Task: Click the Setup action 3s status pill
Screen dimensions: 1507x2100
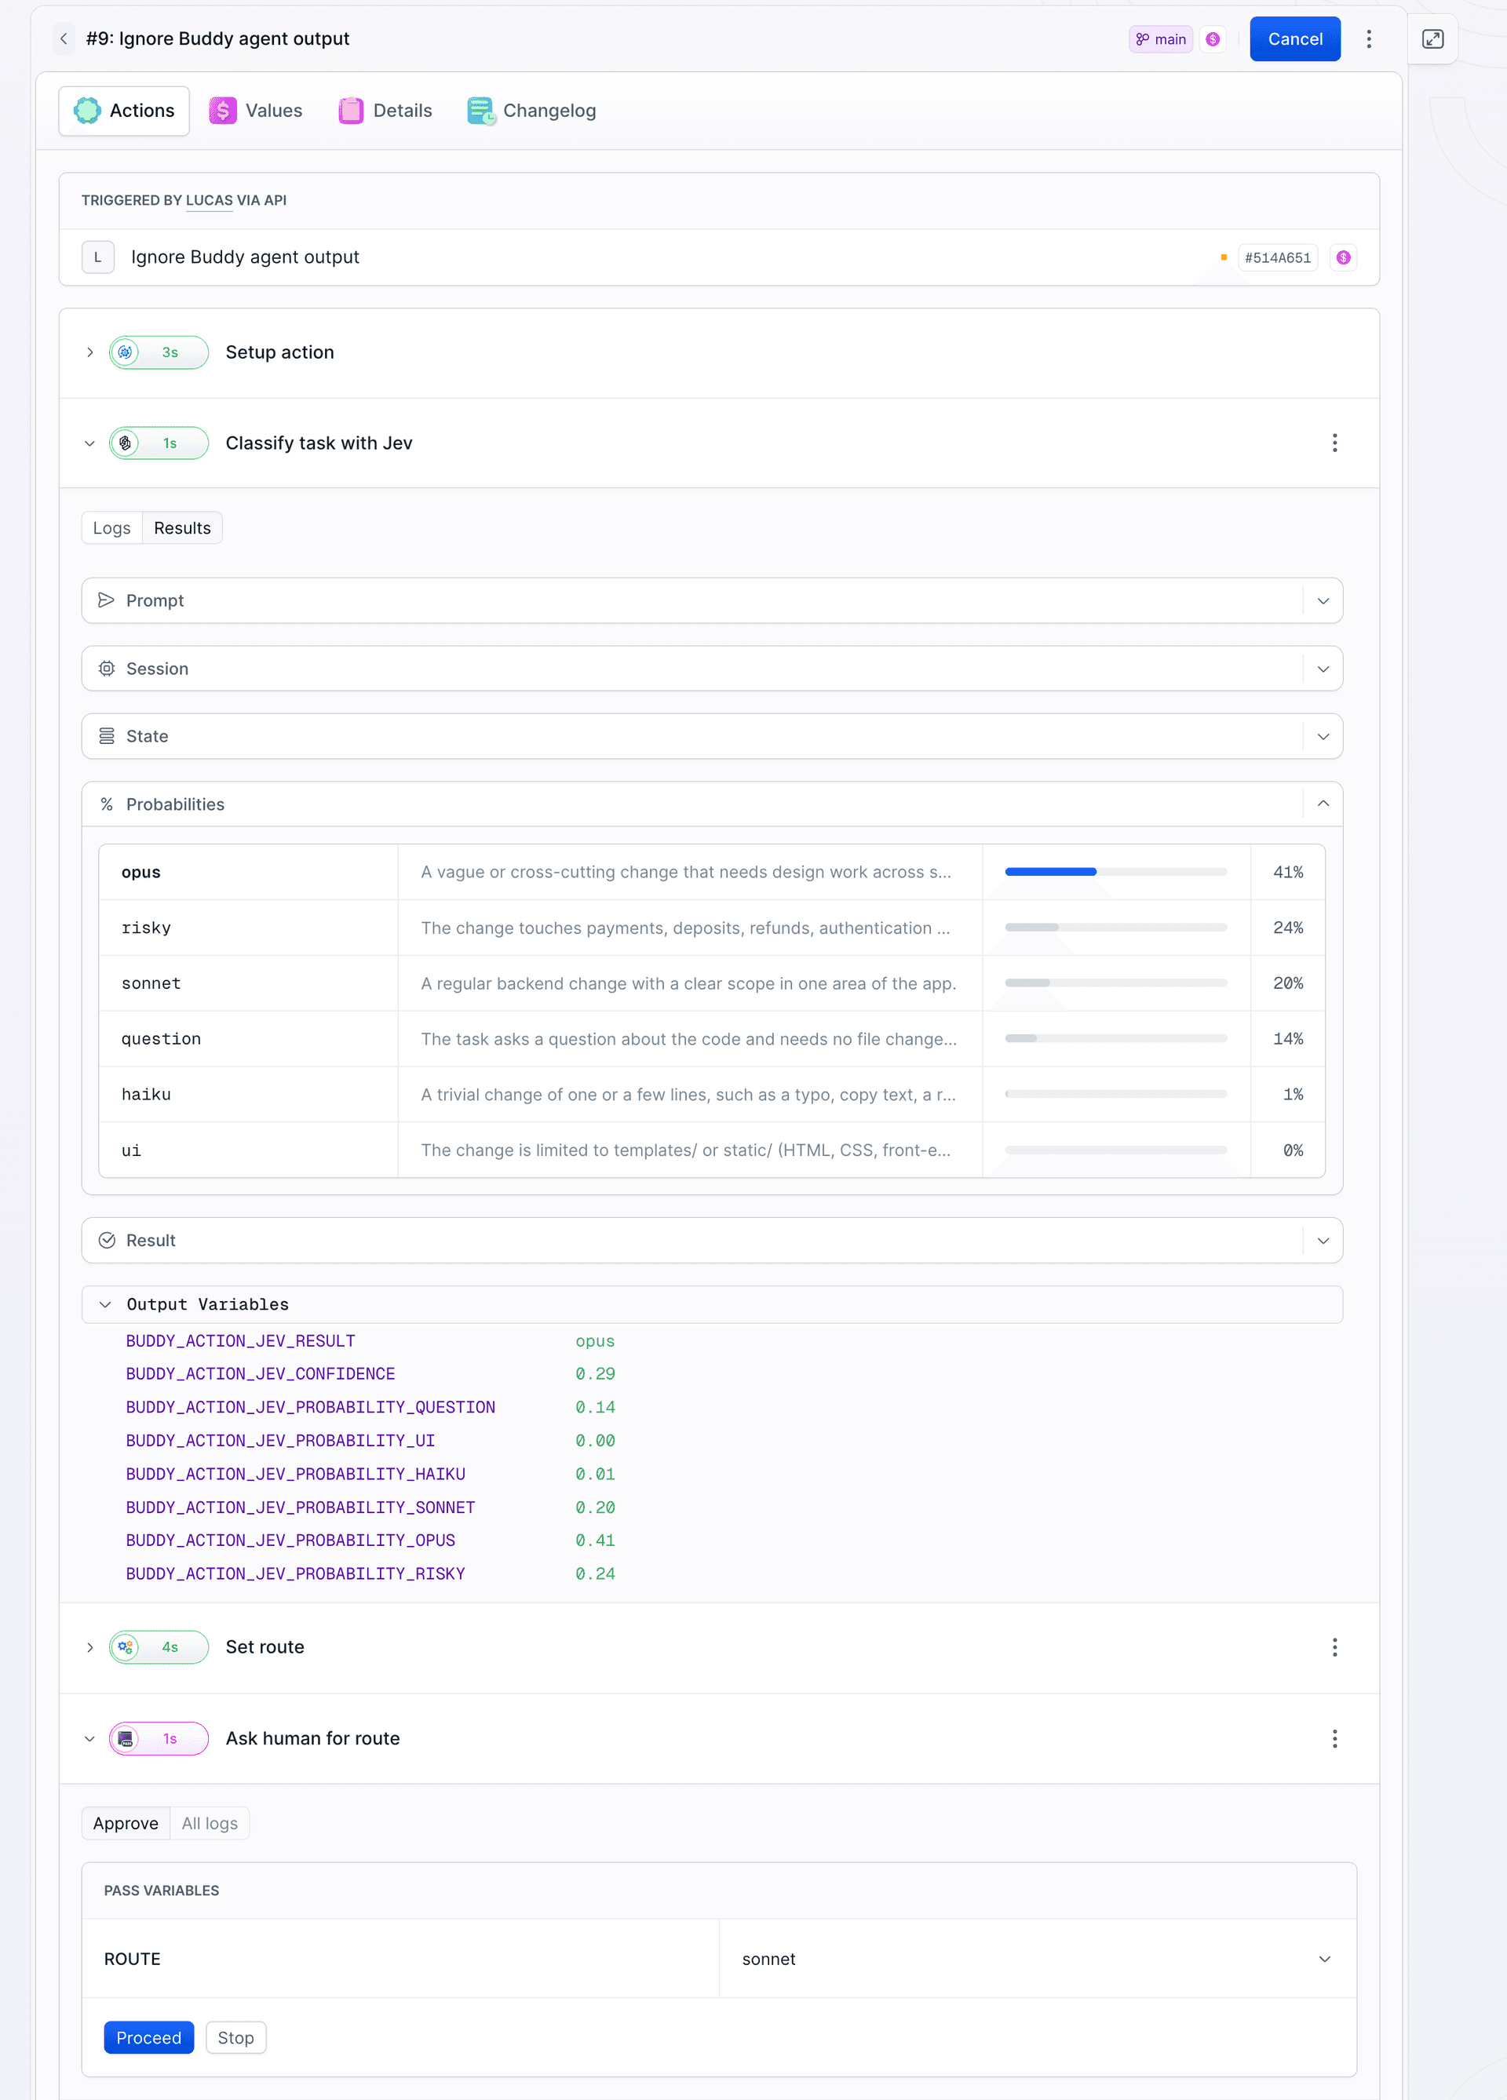Action: click(x=159, y=353)
